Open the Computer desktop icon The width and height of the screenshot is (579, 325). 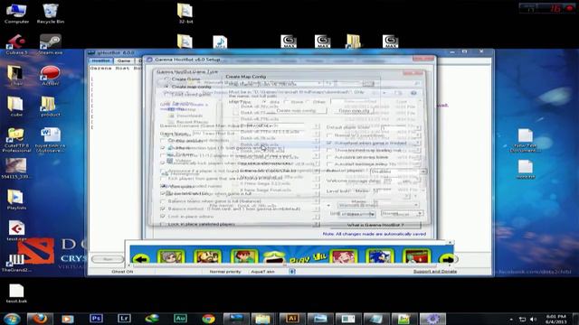16,14
